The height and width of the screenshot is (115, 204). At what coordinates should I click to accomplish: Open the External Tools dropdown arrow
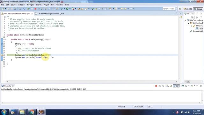[76, 9]
